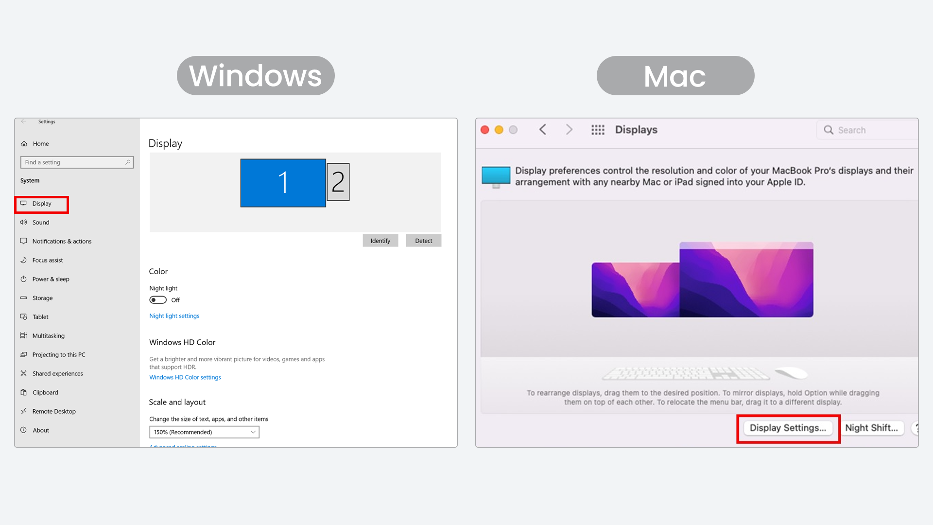The height and width of the screenshot is (525, 933).
Task: Click the Detect button for displays
Action: point(423,240)
